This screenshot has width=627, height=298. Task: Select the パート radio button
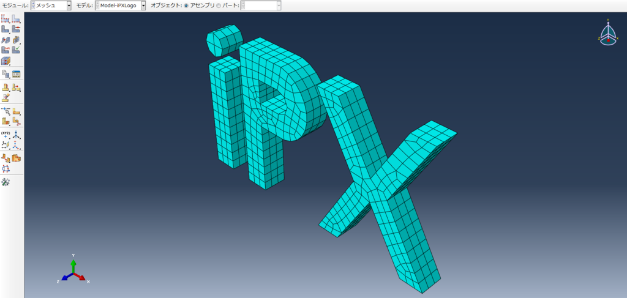[x=219, y=6]
